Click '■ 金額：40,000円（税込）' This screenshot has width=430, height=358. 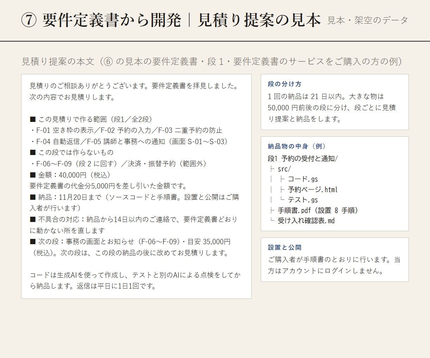point(70,175)
